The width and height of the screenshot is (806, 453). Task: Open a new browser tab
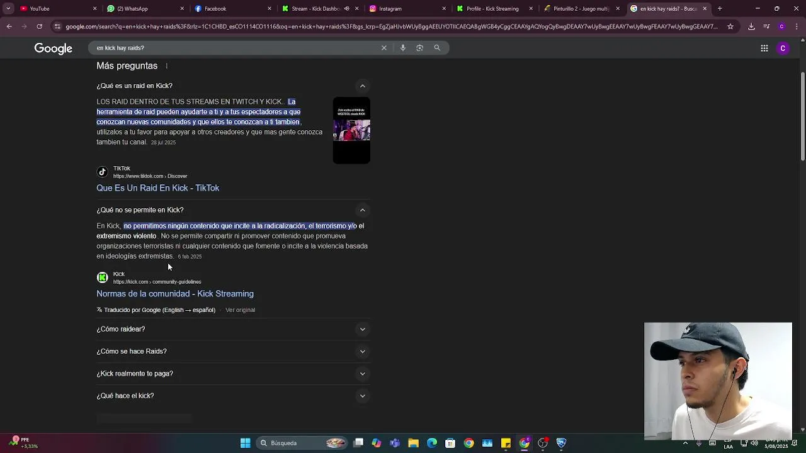coord(720,9)
